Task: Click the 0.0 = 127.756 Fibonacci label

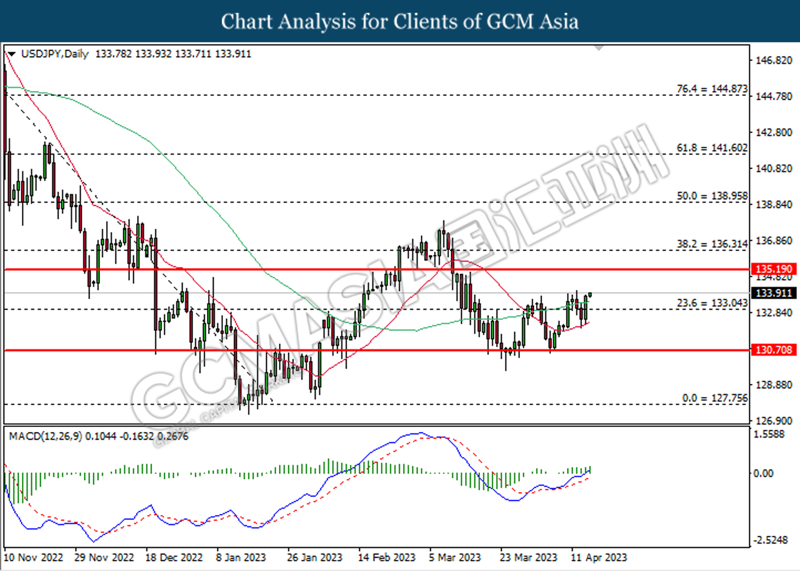Action: point(715,398)
